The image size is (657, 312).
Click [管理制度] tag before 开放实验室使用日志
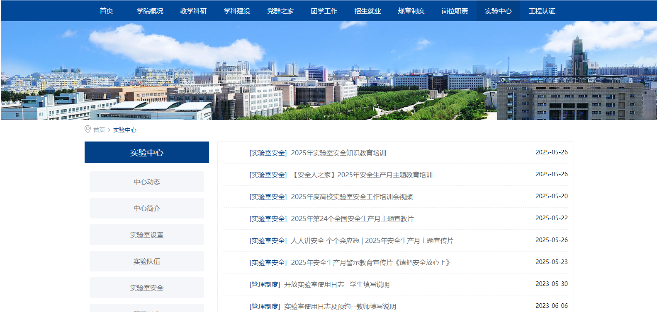265,285
